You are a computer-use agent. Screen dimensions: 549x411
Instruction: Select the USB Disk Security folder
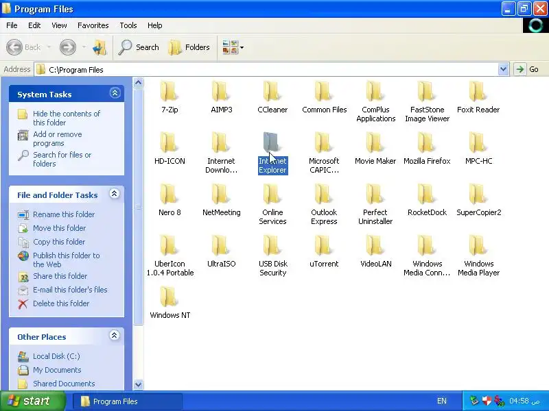pos(272,256)
